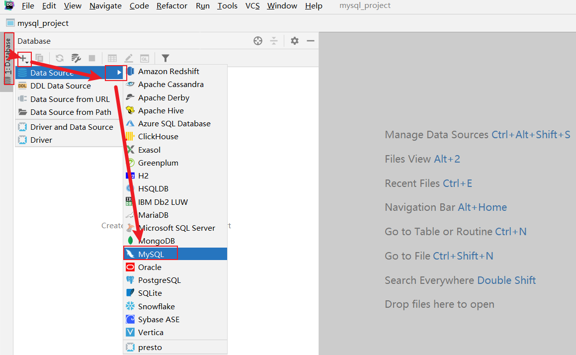The width and height of the screenshot is (576, 355).
Task: Select H2 data source
Action: point(175,176)
